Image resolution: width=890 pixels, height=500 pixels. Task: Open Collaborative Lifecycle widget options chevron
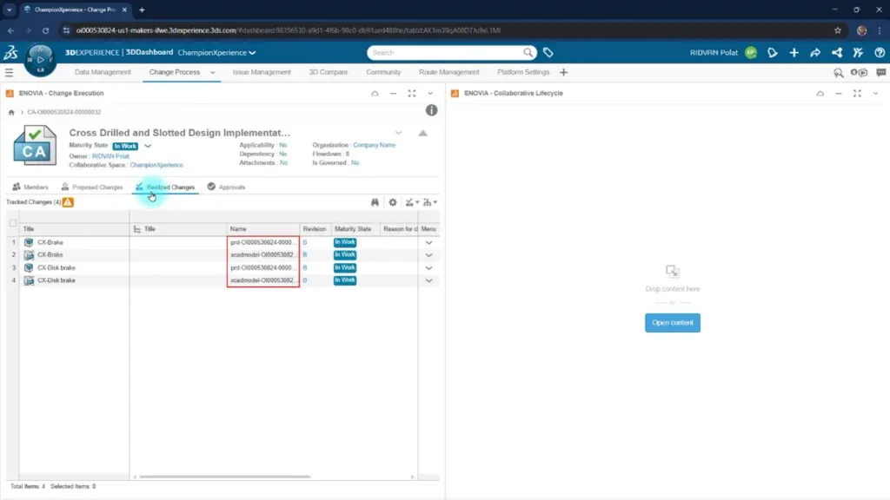coord(876,94)
